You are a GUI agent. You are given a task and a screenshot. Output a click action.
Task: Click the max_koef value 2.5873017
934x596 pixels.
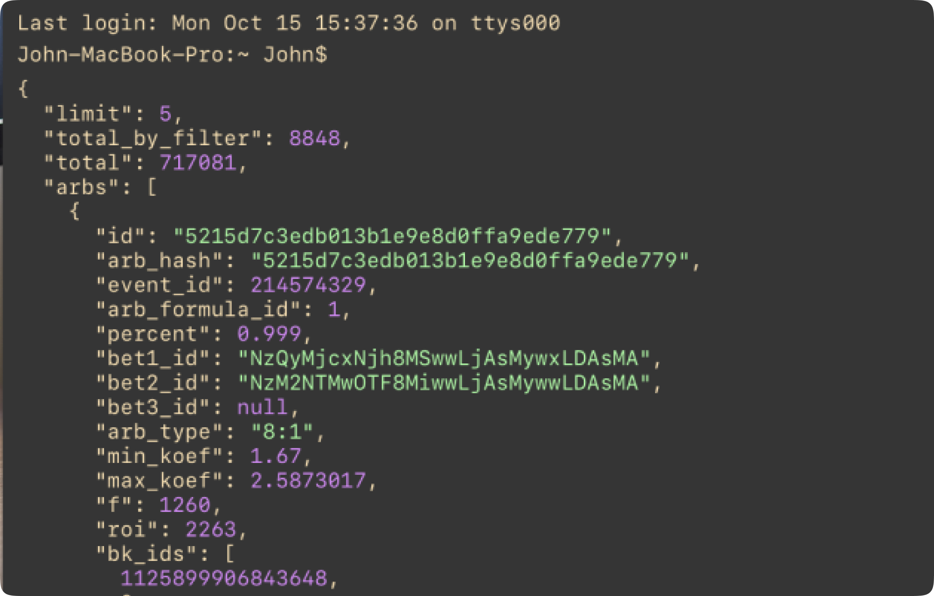coord(308,481)
